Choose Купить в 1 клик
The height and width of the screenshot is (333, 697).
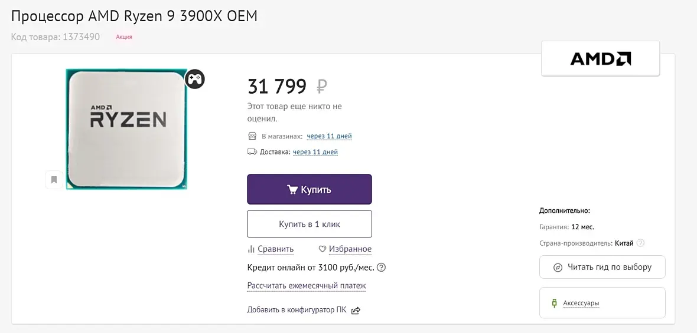coord(310,224)
